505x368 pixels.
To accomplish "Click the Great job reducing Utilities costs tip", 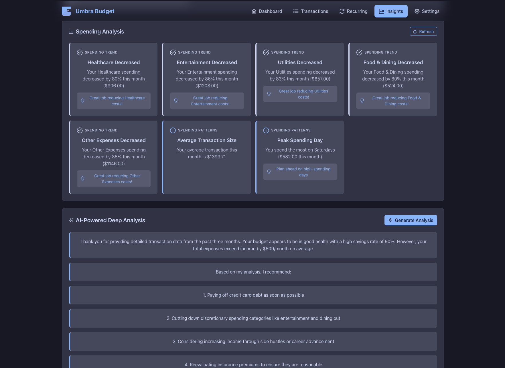I will [x=300, y=94].
